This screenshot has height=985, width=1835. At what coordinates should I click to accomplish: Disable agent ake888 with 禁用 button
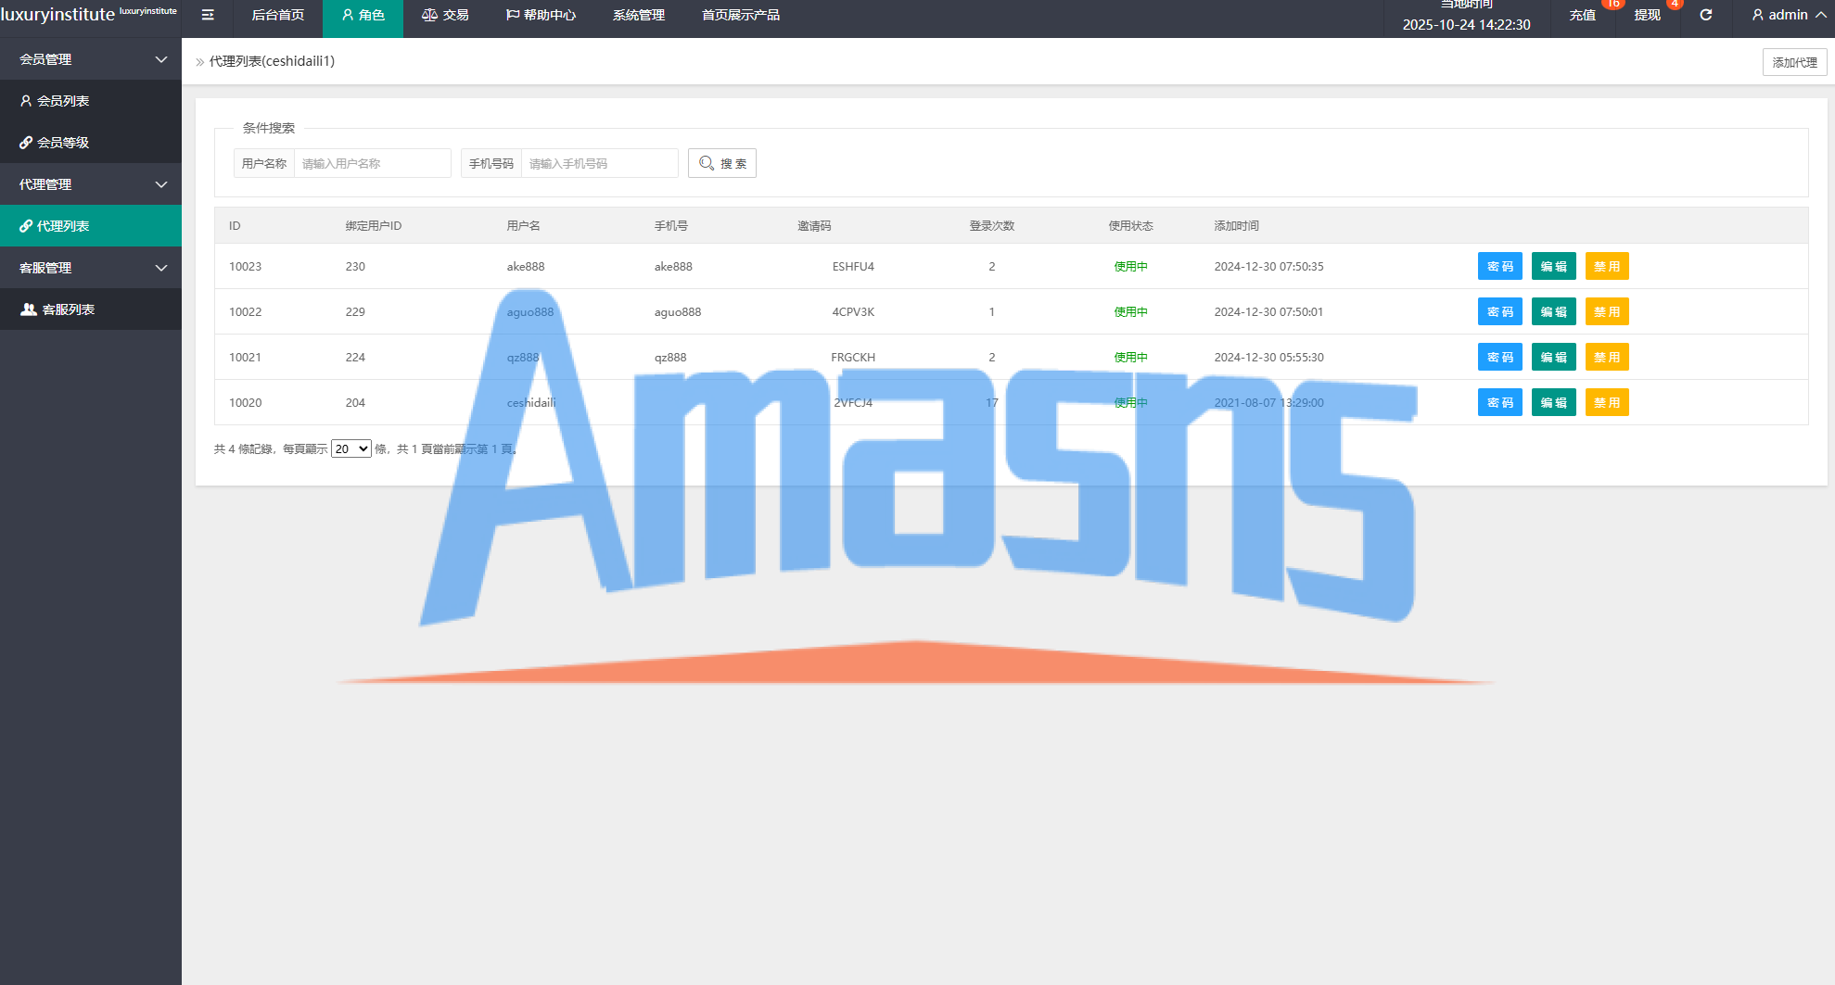tap(1606, 266)
